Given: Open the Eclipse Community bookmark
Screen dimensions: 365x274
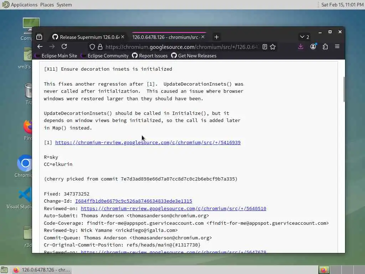Looking at the screenshot, I should click(x=104, y=56).
